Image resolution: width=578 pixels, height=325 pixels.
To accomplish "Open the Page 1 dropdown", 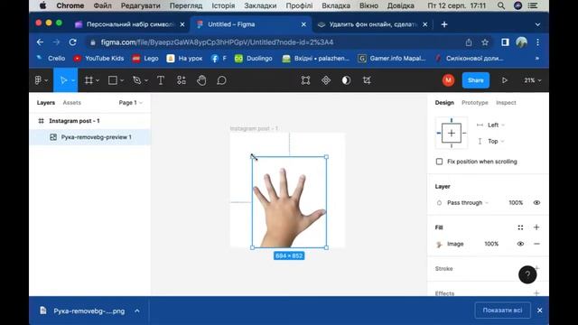I will [x=130, y=102].
